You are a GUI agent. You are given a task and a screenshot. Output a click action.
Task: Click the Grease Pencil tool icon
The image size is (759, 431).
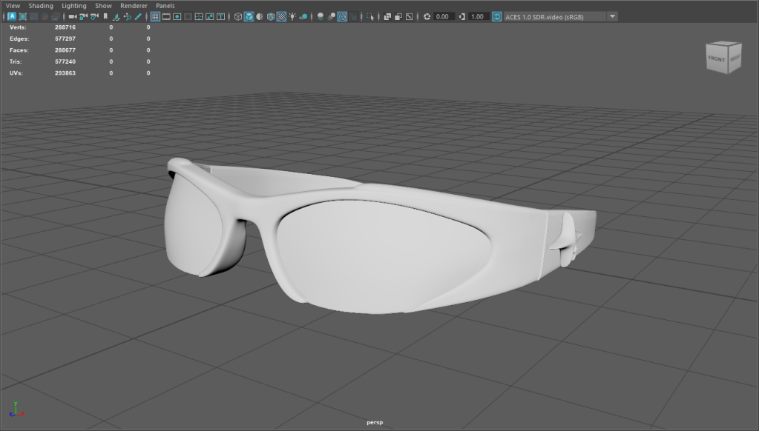click(x=139, y=16)
